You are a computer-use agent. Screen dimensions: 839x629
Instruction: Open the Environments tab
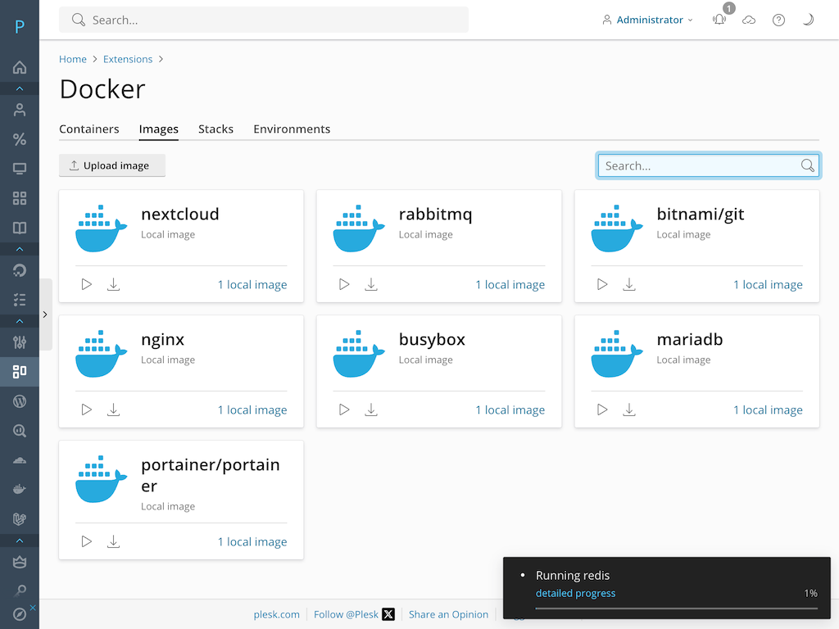tap(292, 129)
